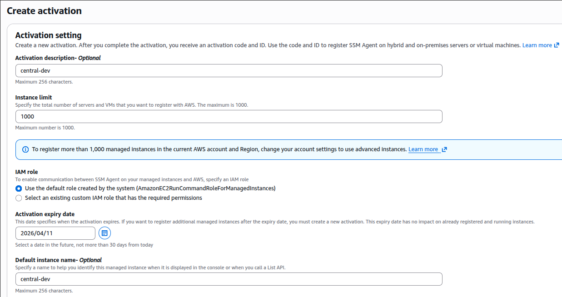562x297 pixels.
Task: Open the calendar date picker icon
Action: [x=104, y=233]
